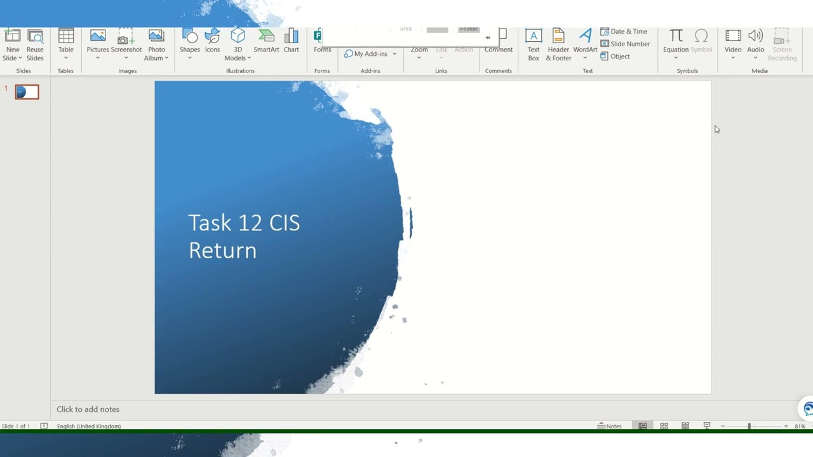Expand the Screenshot dropdown arrow
This screenshot has height=457, width=813.
point(126,58)
